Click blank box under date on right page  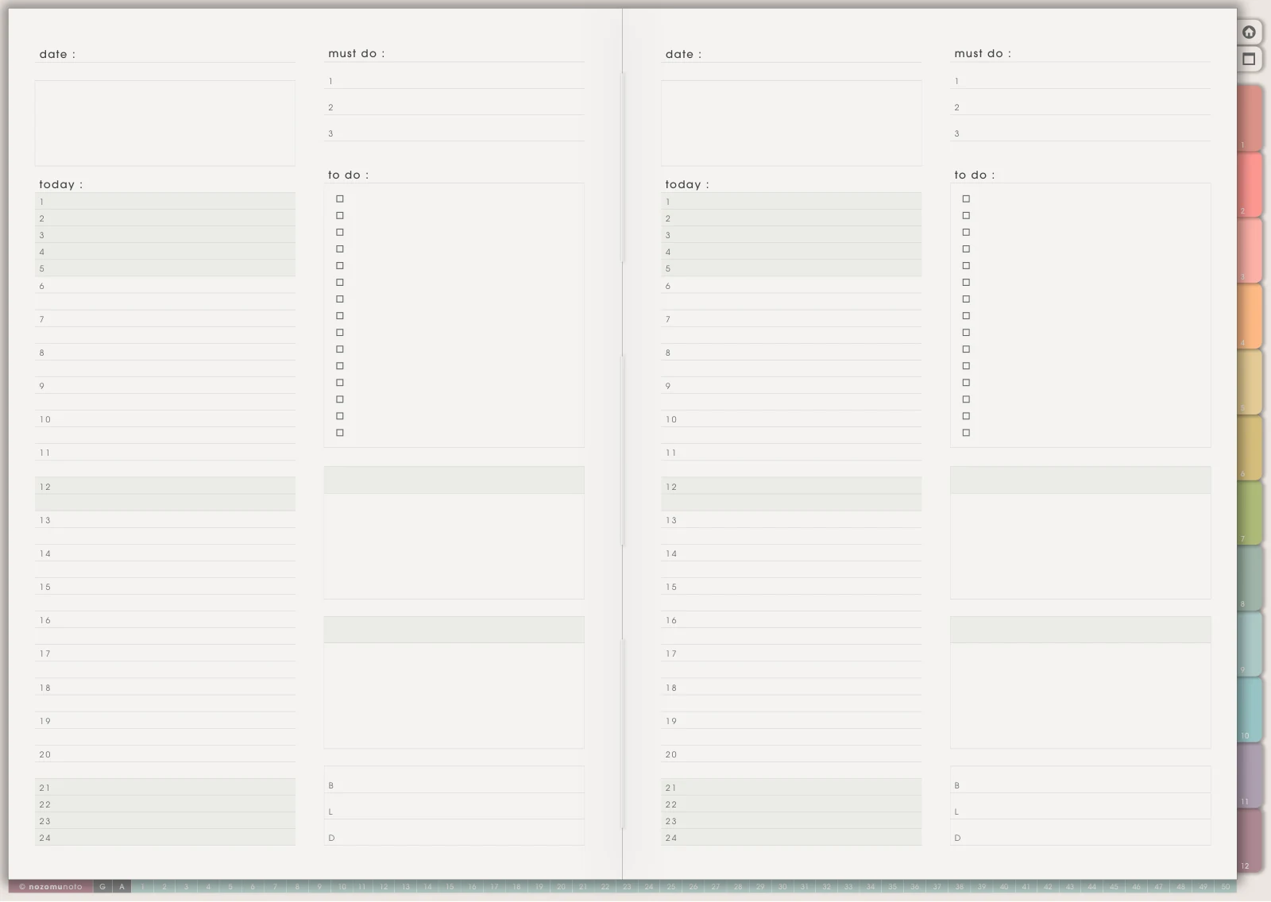(791, 123)
